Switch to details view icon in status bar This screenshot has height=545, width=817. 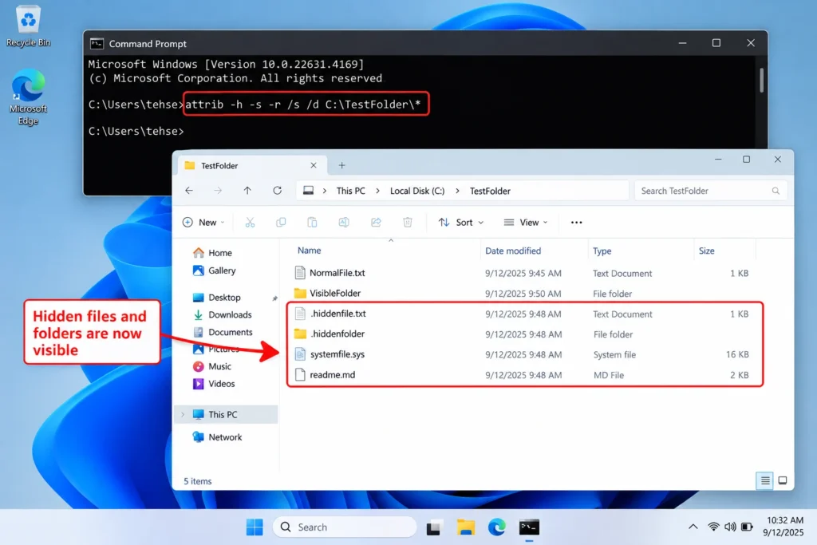coord(764,480)
